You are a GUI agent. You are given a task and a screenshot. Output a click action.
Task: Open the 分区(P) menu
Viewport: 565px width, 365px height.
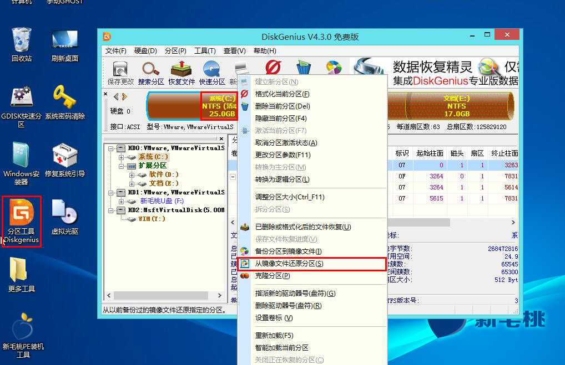175,51
